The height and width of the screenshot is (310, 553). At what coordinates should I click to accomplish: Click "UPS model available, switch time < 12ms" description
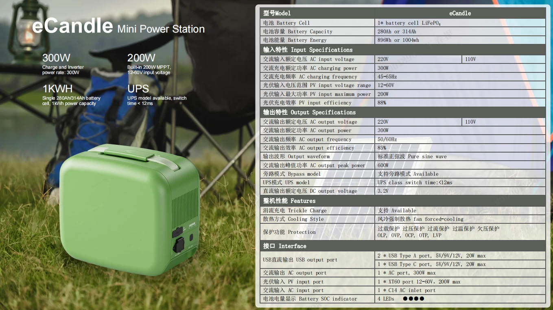point(157,101)
